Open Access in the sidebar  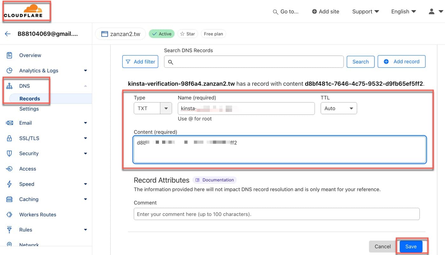pyautogui.click(x=28, y=169)
